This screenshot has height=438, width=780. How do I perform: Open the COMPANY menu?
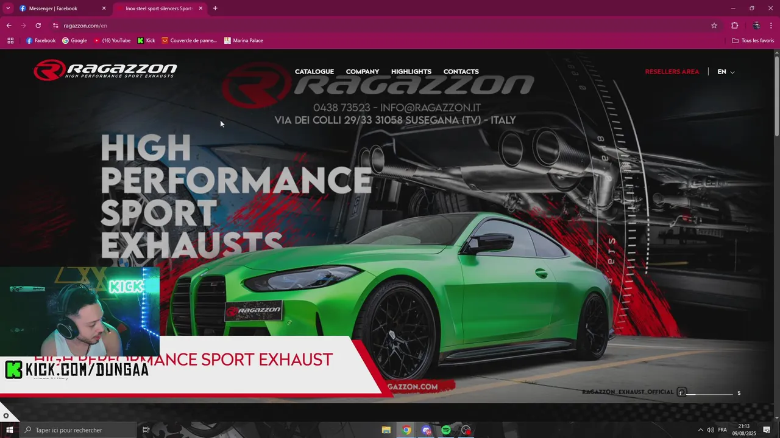[363, 72]
